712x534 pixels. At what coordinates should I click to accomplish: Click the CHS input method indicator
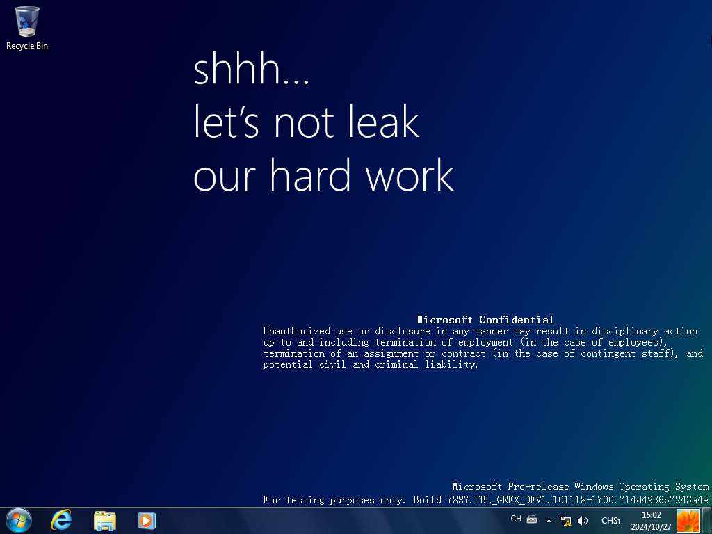(x=610, y=521)
